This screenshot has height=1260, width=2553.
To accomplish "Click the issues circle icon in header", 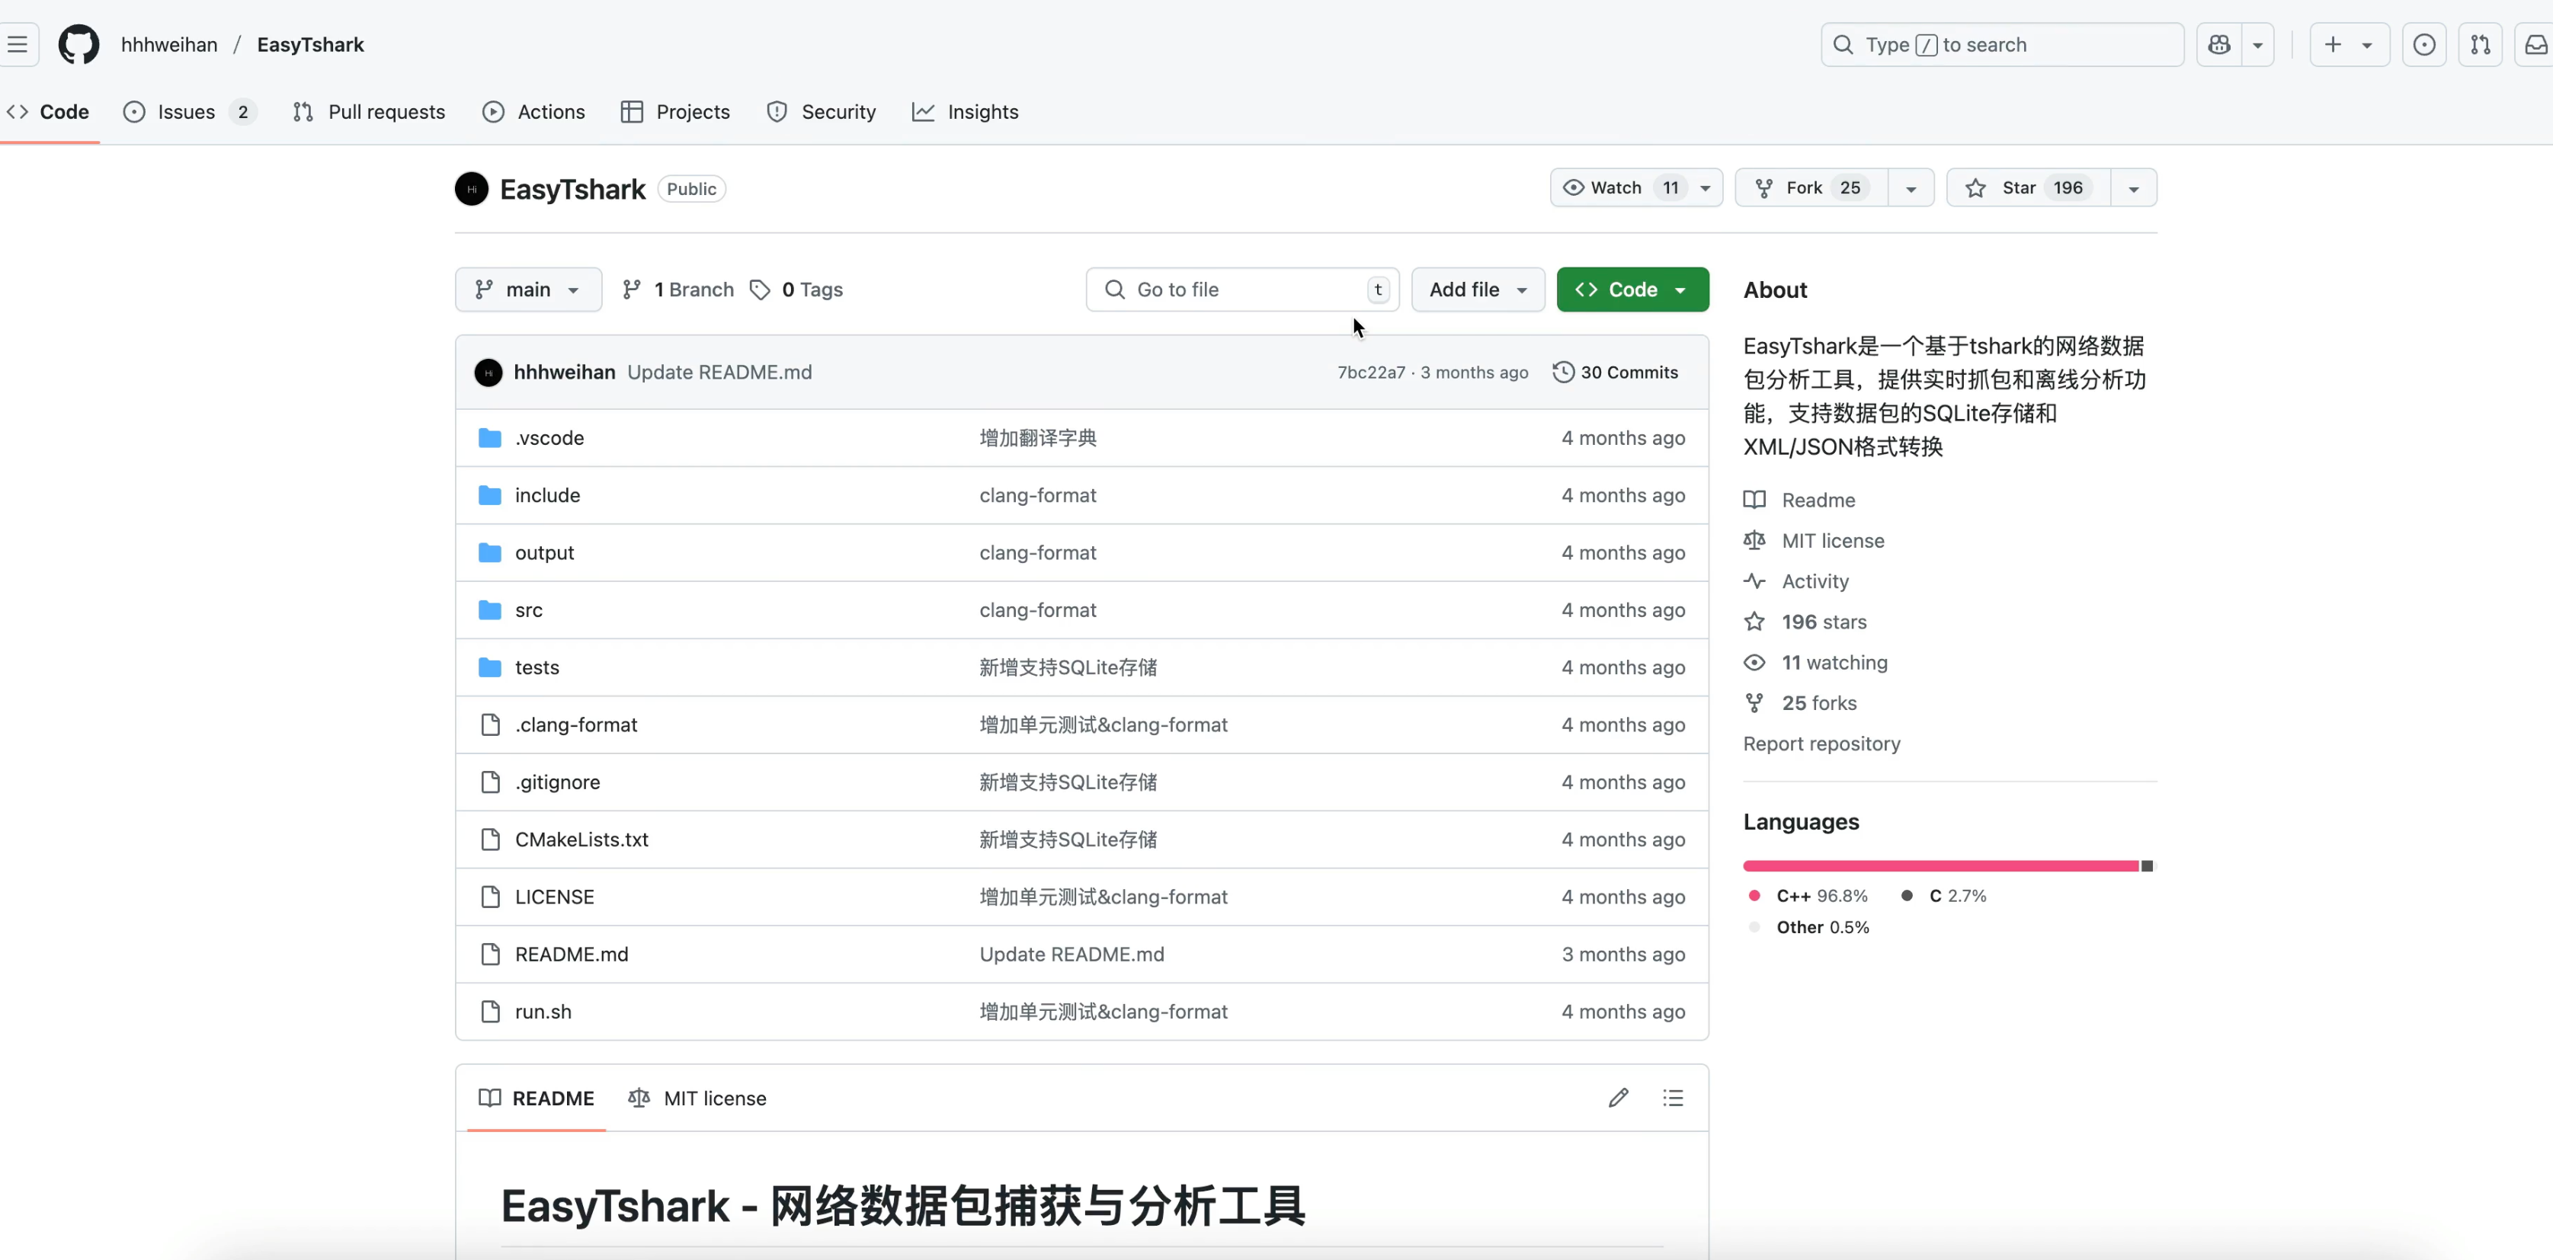I will tap(2423, 45).
